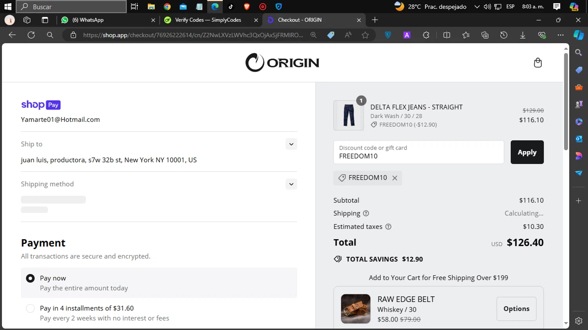Image resolution: width=588 pixels, height=330 pixels.
Task: Click the Raw Edge Belt thumbnail
Action: coord(356,309)
